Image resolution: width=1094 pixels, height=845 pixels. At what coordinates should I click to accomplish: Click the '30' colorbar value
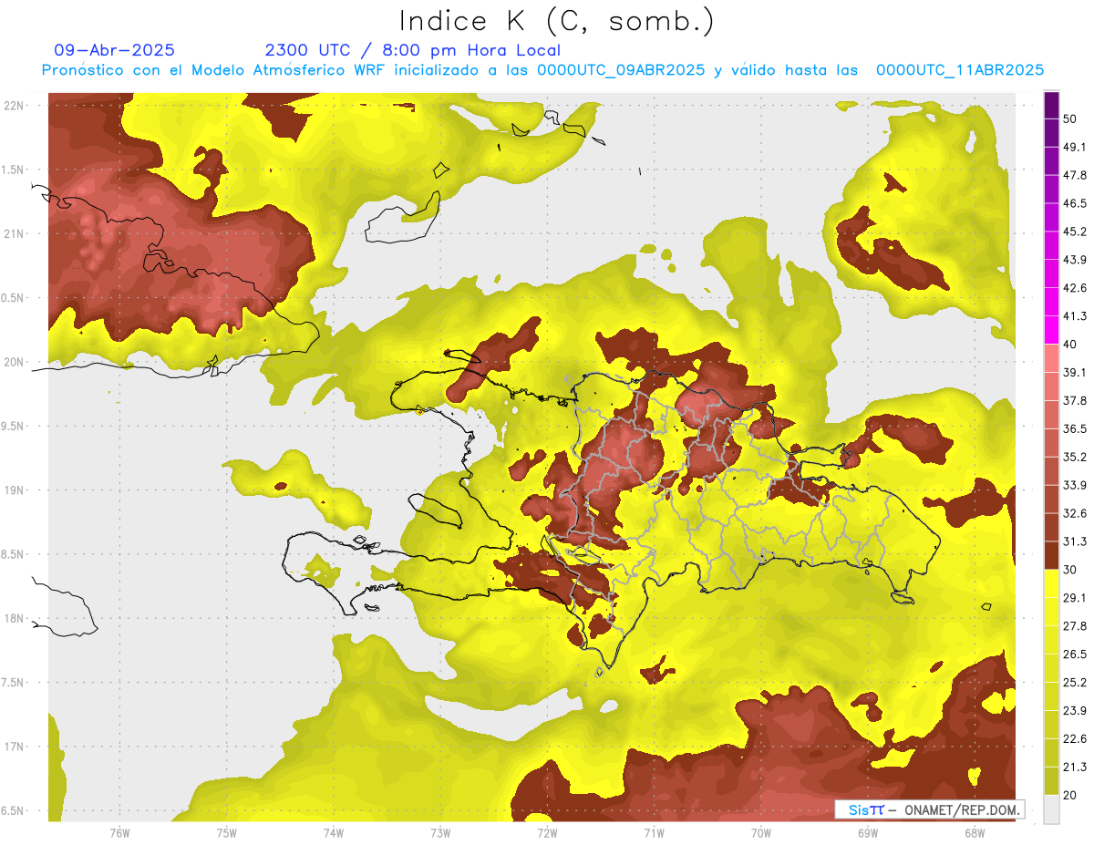coord(1071,570)
